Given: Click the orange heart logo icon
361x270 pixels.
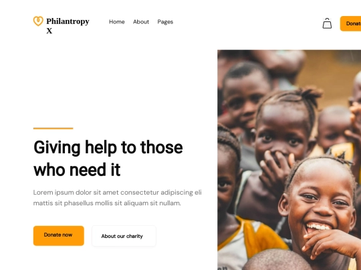Looking at the screenshot, I should (x=38, y=21).
